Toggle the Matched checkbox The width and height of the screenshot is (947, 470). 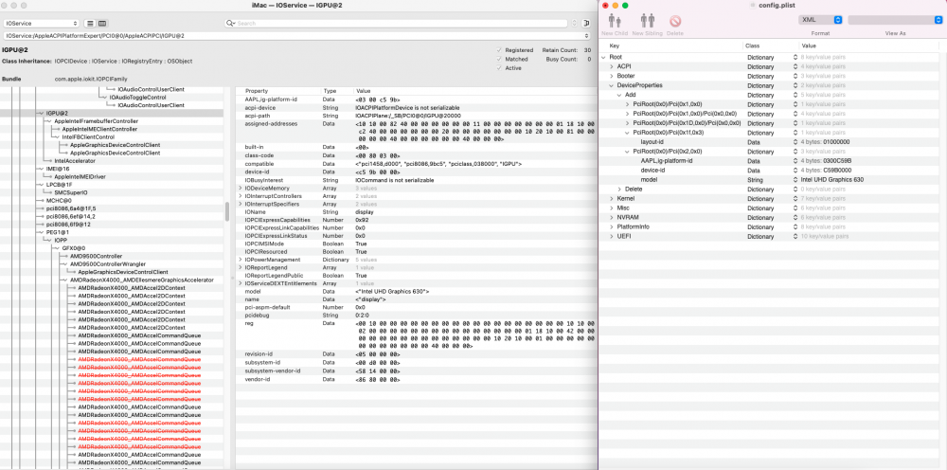click(499, 59)
